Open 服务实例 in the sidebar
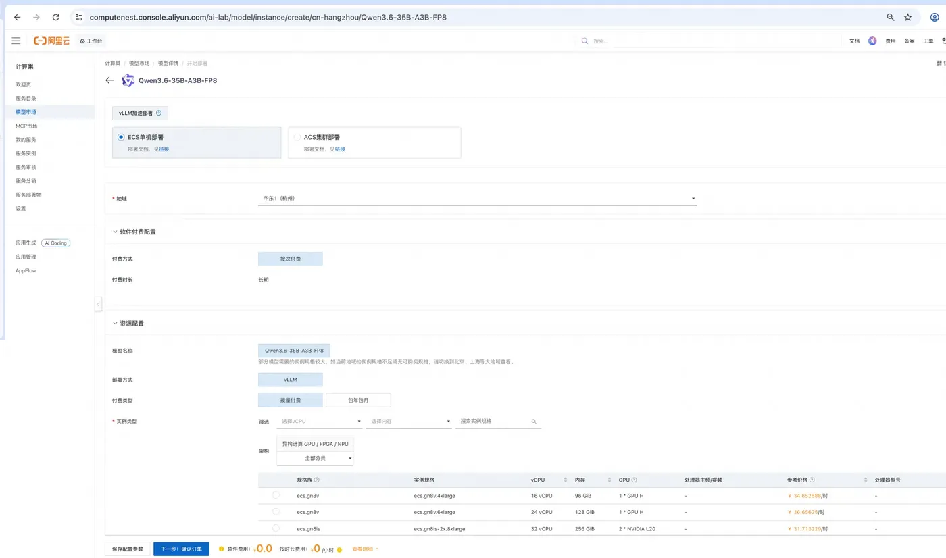 26,153
